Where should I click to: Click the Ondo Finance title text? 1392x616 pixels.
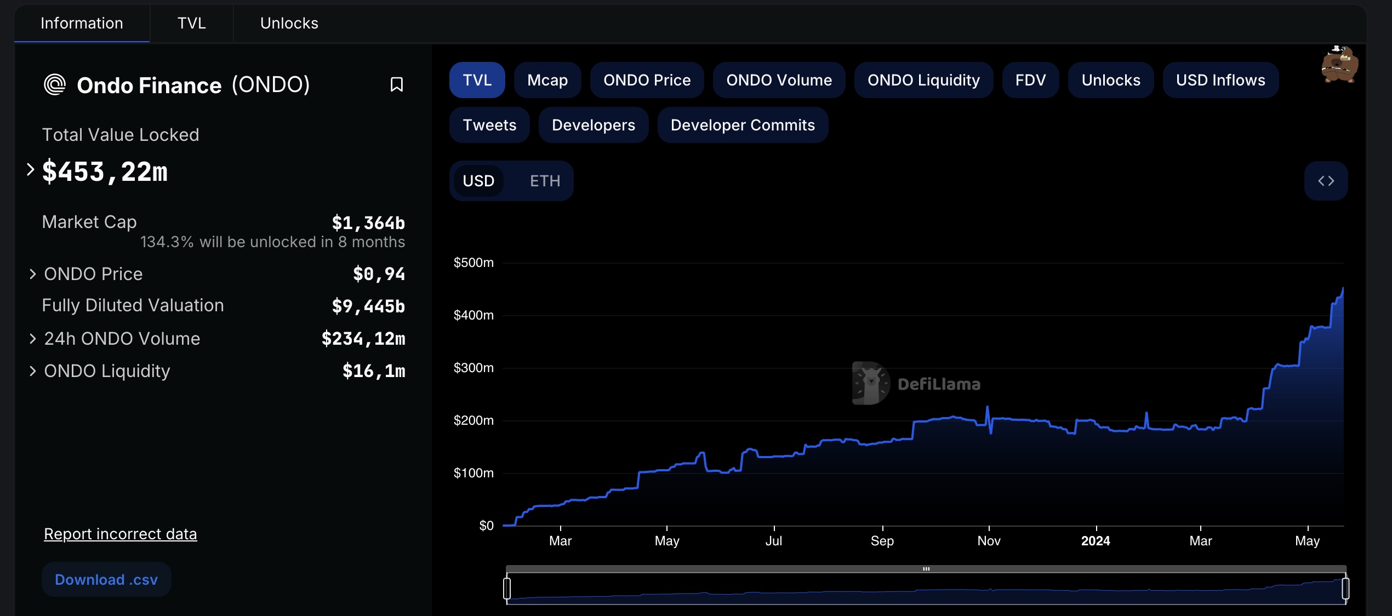149,85
